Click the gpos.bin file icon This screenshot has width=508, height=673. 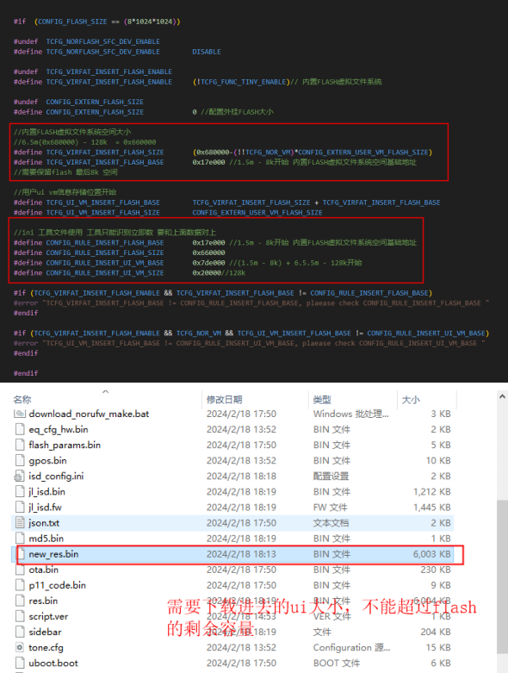pos(20,460)
